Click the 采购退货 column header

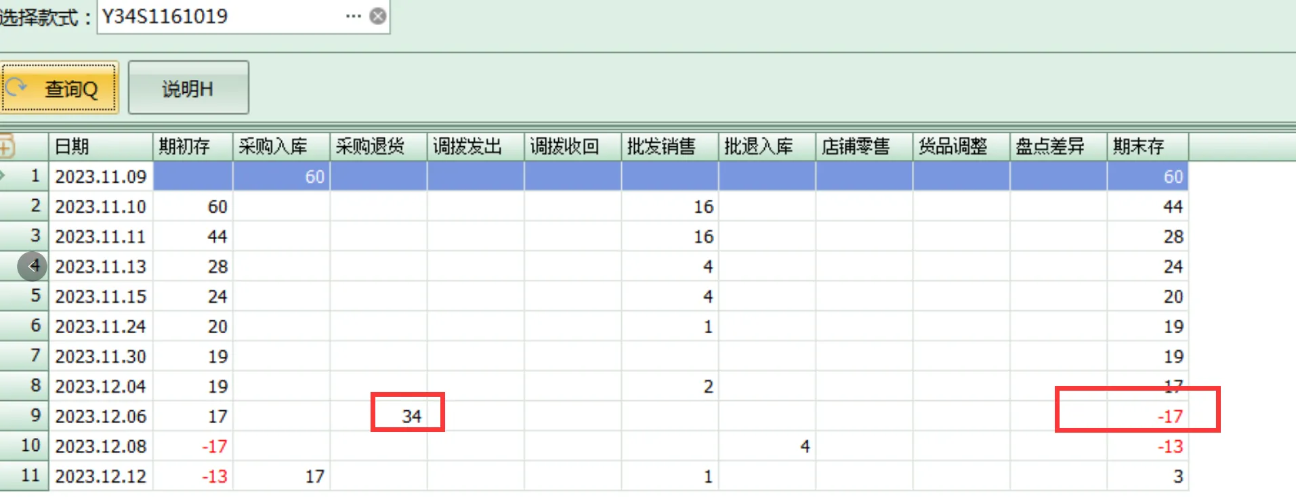click(378, 146)
